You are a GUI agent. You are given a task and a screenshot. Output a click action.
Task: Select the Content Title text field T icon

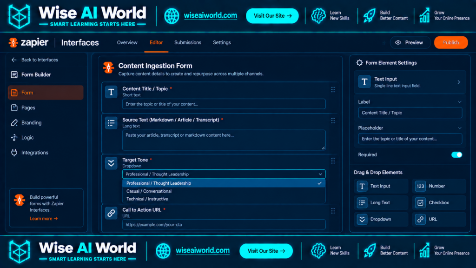pyautogui.click(x=111, y=92)
